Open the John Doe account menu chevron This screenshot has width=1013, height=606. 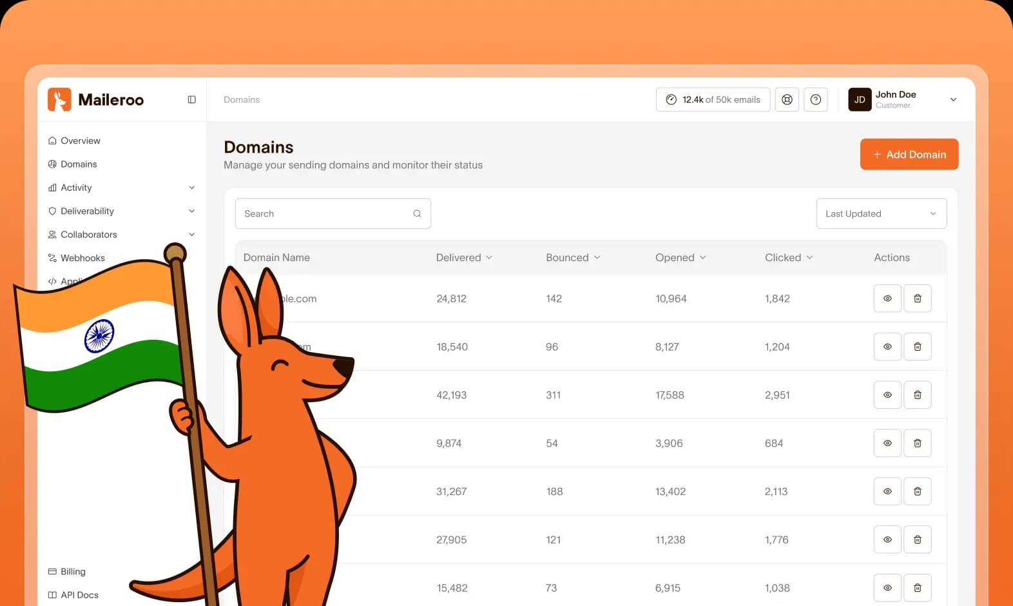(x=954, y=99)
